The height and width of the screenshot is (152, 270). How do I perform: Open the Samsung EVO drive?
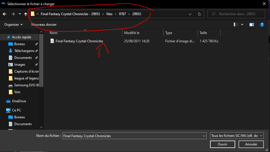[26, 85]
